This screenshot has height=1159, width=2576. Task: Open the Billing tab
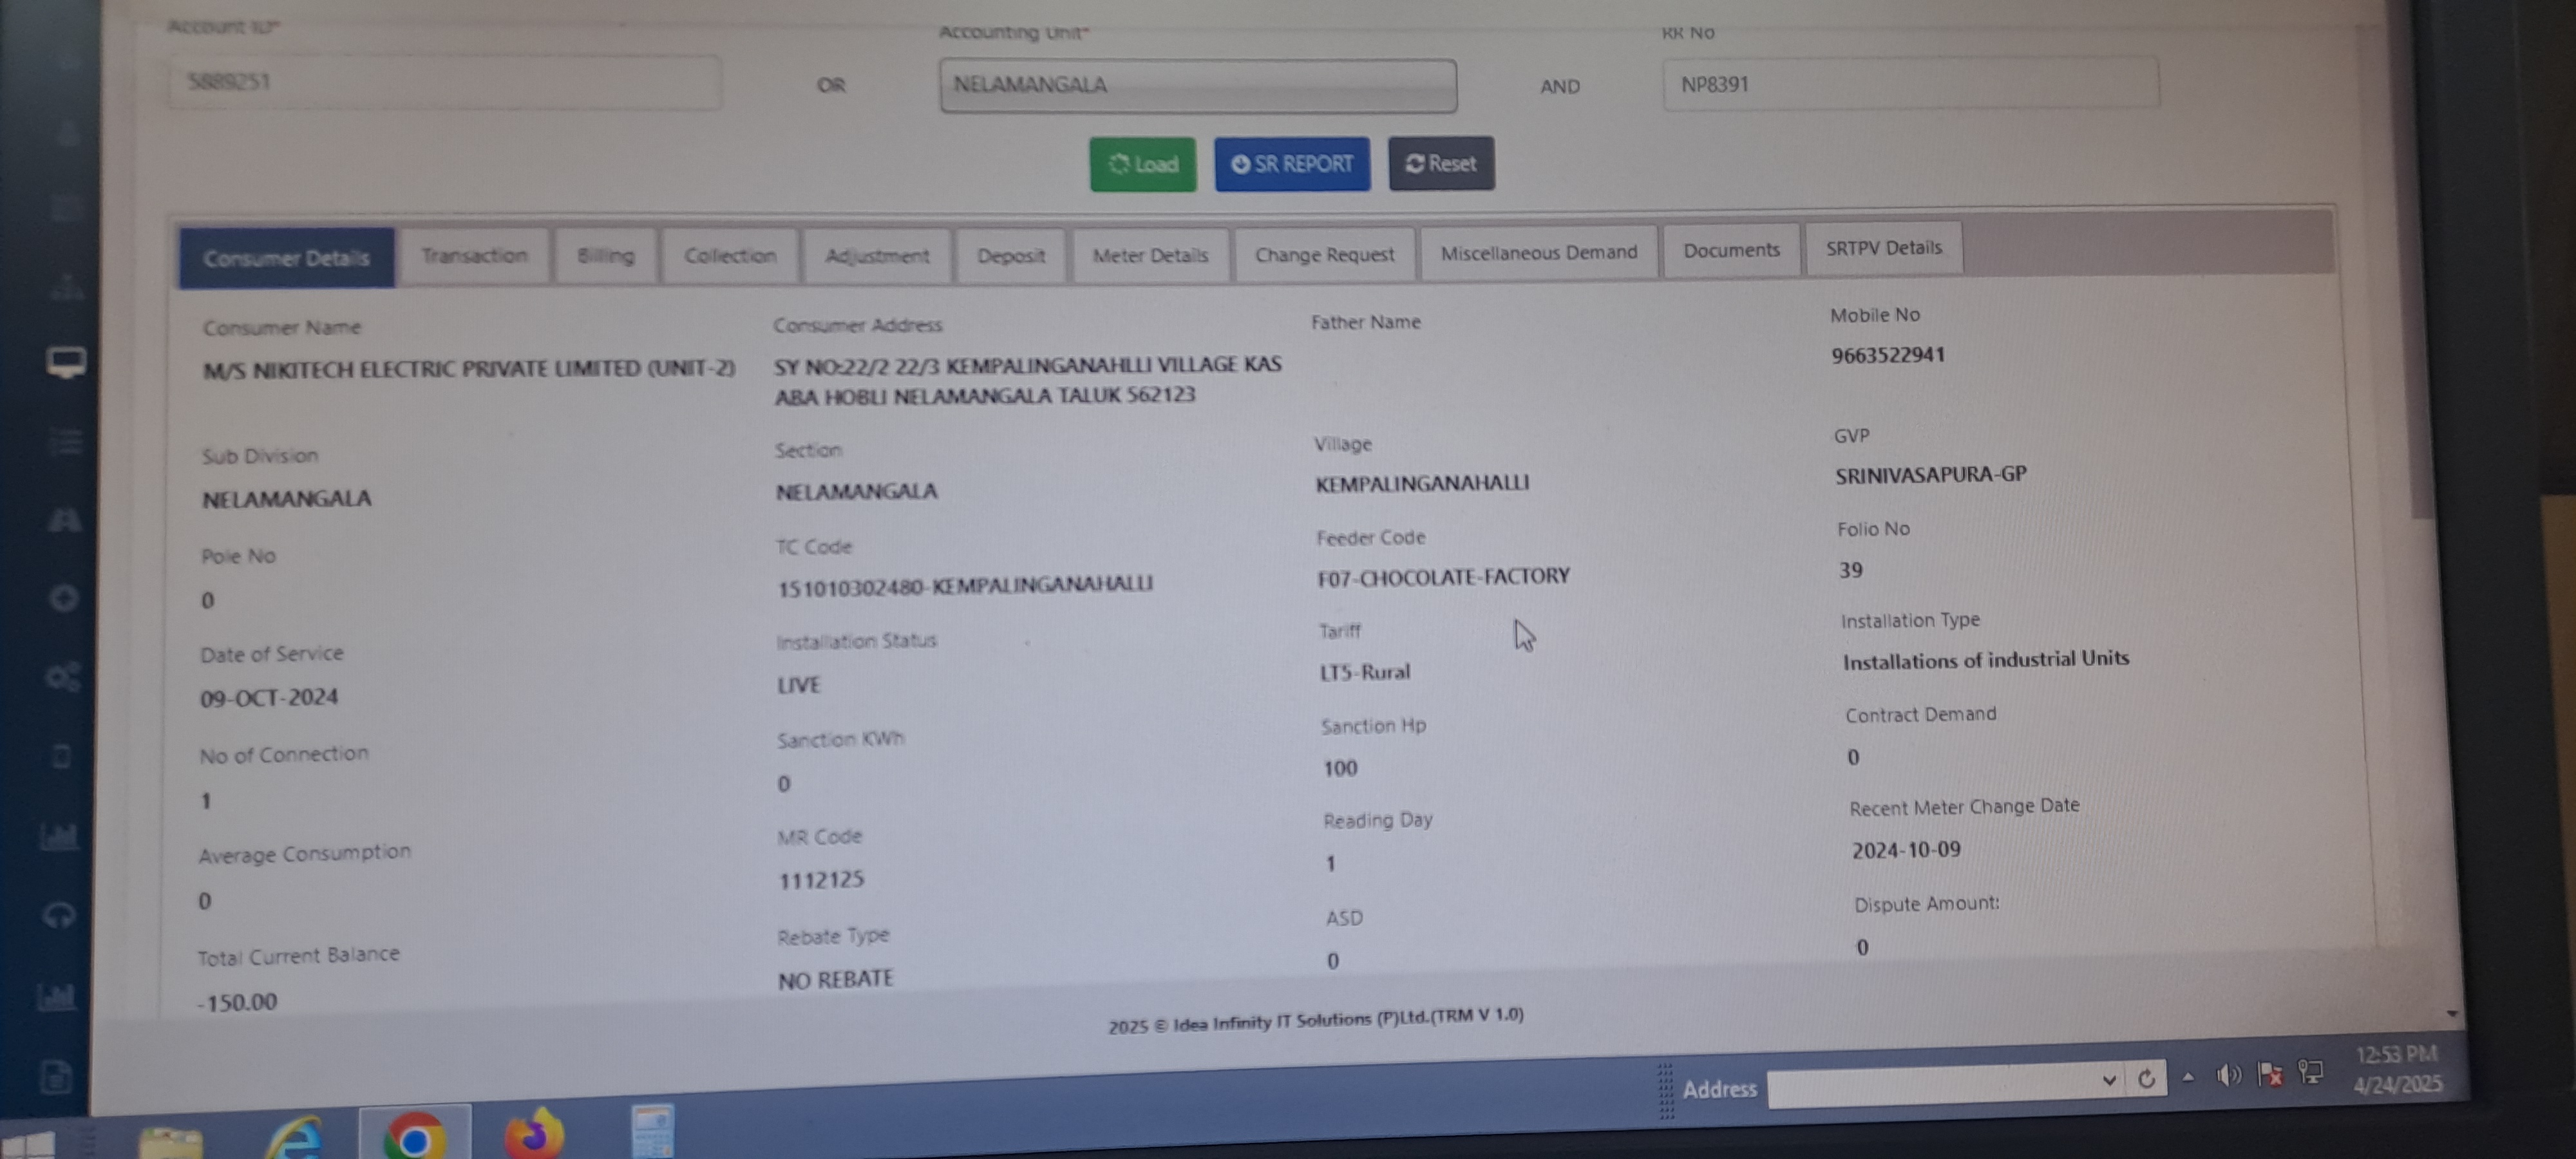pyautogui.click(x=606, y=256)
